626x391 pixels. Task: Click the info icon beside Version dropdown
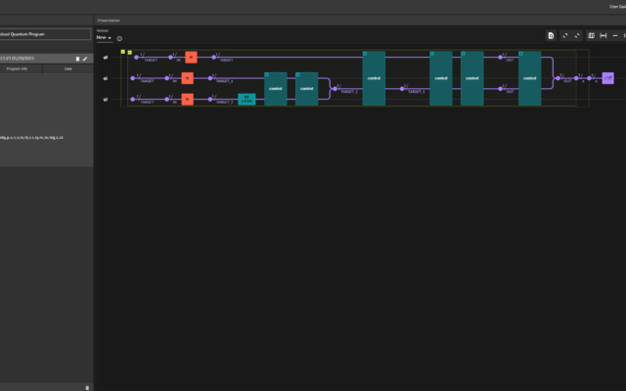119,38
